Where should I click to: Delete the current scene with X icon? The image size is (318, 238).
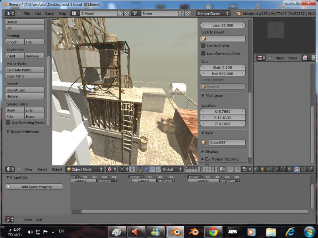click(188, 13)
